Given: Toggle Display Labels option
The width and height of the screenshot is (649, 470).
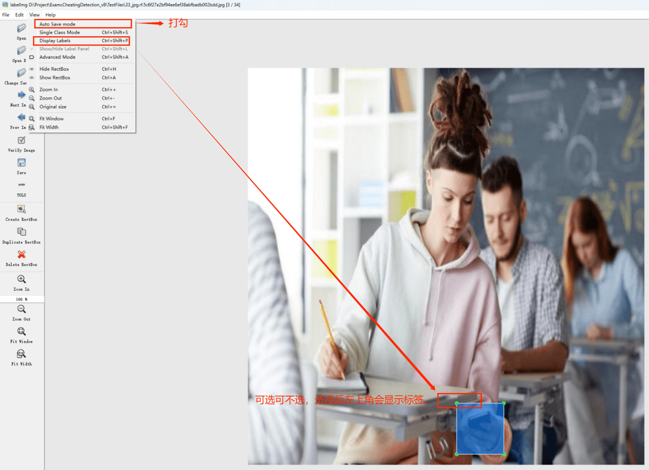Looking at the screenshot, I should coord(82,41).
